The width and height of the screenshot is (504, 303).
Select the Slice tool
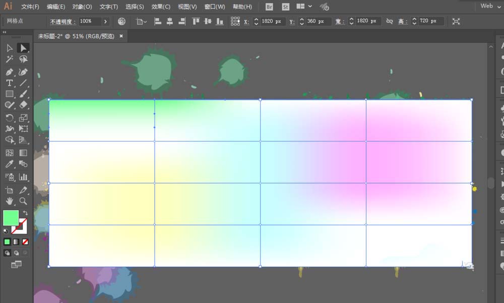click(23, 190)
